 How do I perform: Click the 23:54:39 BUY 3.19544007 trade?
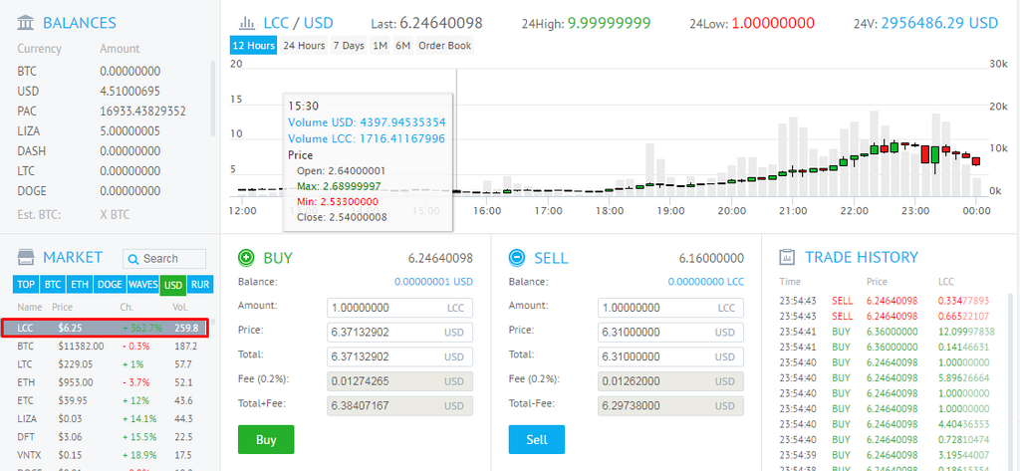point(885,455)
